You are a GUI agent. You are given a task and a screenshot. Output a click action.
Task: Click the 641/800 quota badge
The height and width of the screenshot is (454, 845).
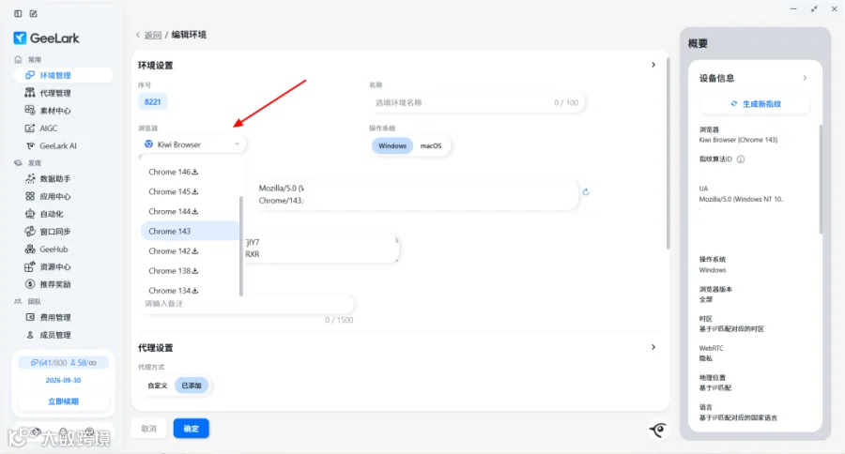coord(49,362)
